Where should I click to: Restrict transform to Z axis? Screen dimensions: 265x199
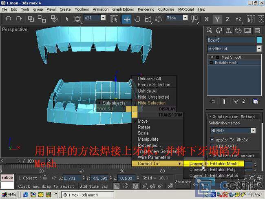227,19
